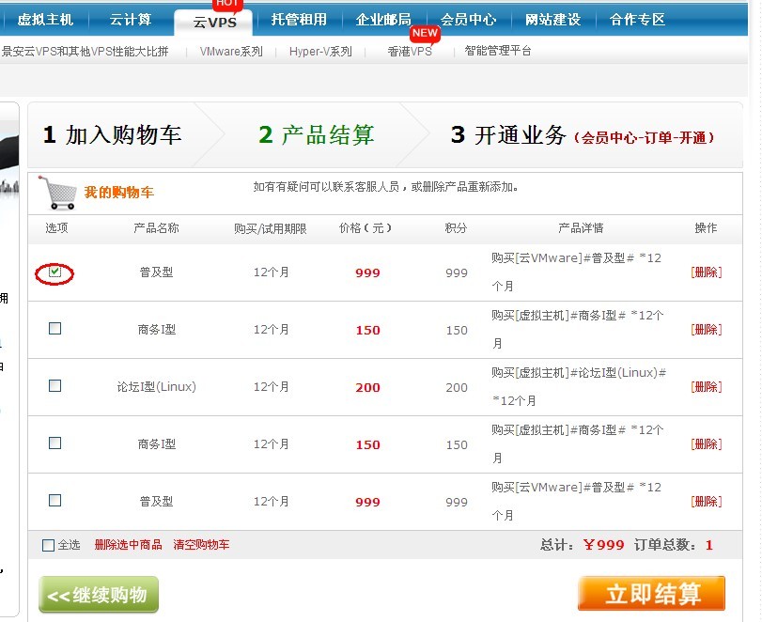Open 智能管理平台 submenu link
This screenshot has width=762, height=622.
[x=498, y=52]
